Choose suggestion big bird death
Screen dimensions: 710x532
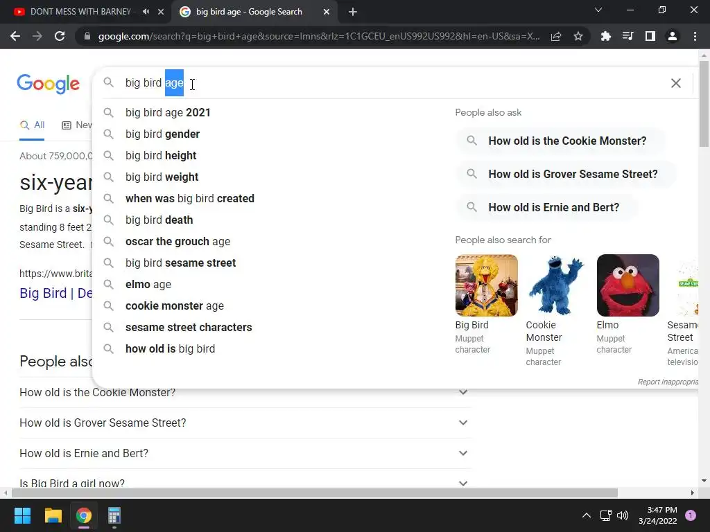click(x=159, y=220)
